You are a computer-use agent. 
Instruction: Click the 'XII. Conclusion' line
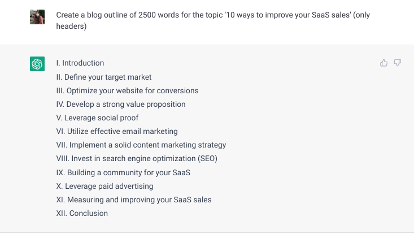pos(82,213)
